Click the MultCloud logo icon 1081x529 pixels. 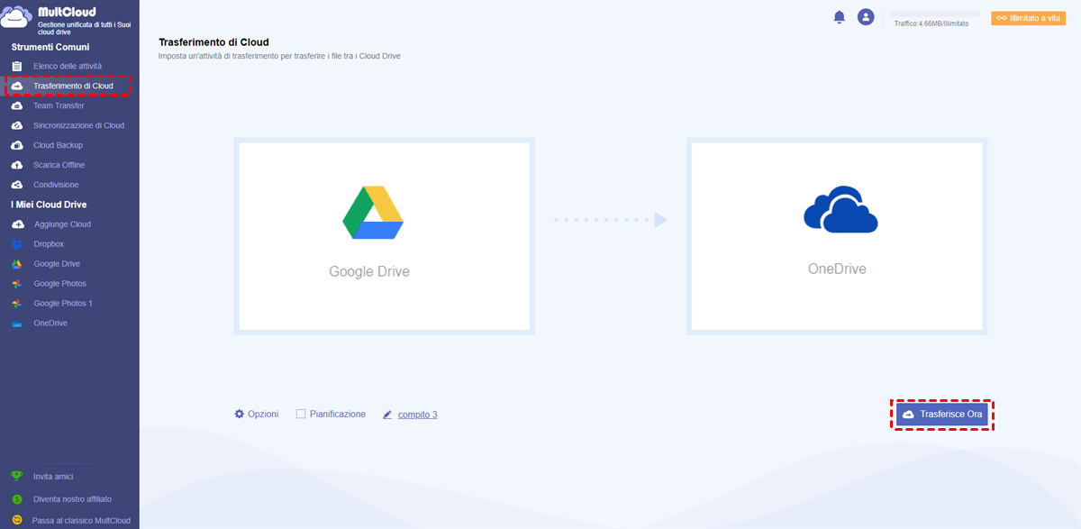[17, 17]
